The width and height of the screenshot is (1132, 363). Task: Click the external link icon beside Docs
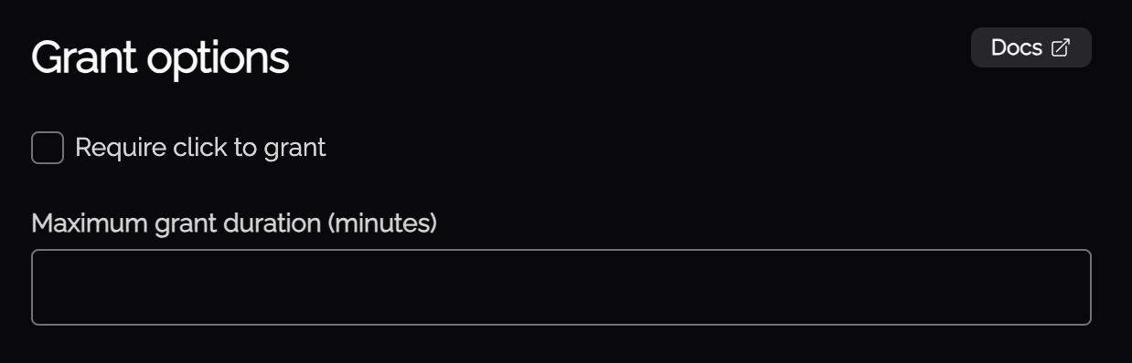[1061, 48]
